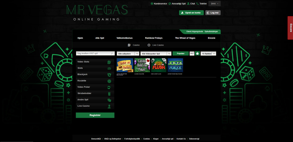
Task: Click the Telefon handset icon
Action: pos(197,4)
